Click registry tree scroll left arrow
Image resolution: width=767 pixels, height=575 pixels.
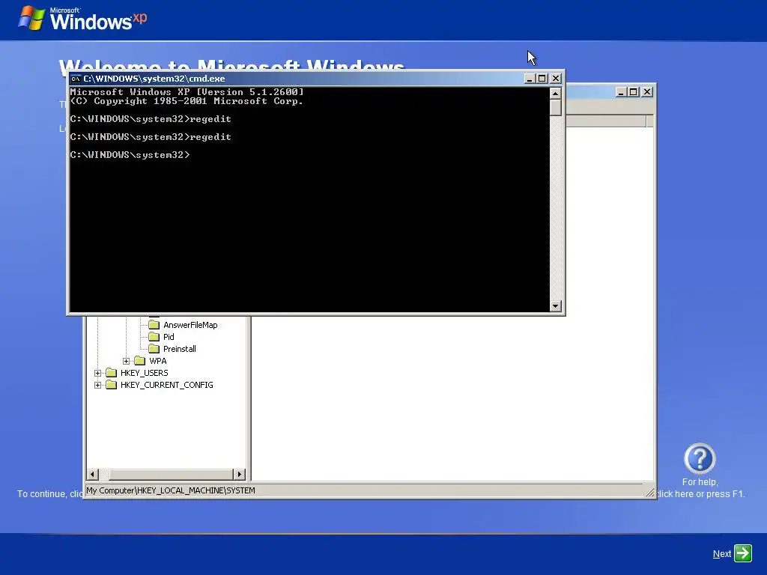pyautogui.click(x=92, y=474)
